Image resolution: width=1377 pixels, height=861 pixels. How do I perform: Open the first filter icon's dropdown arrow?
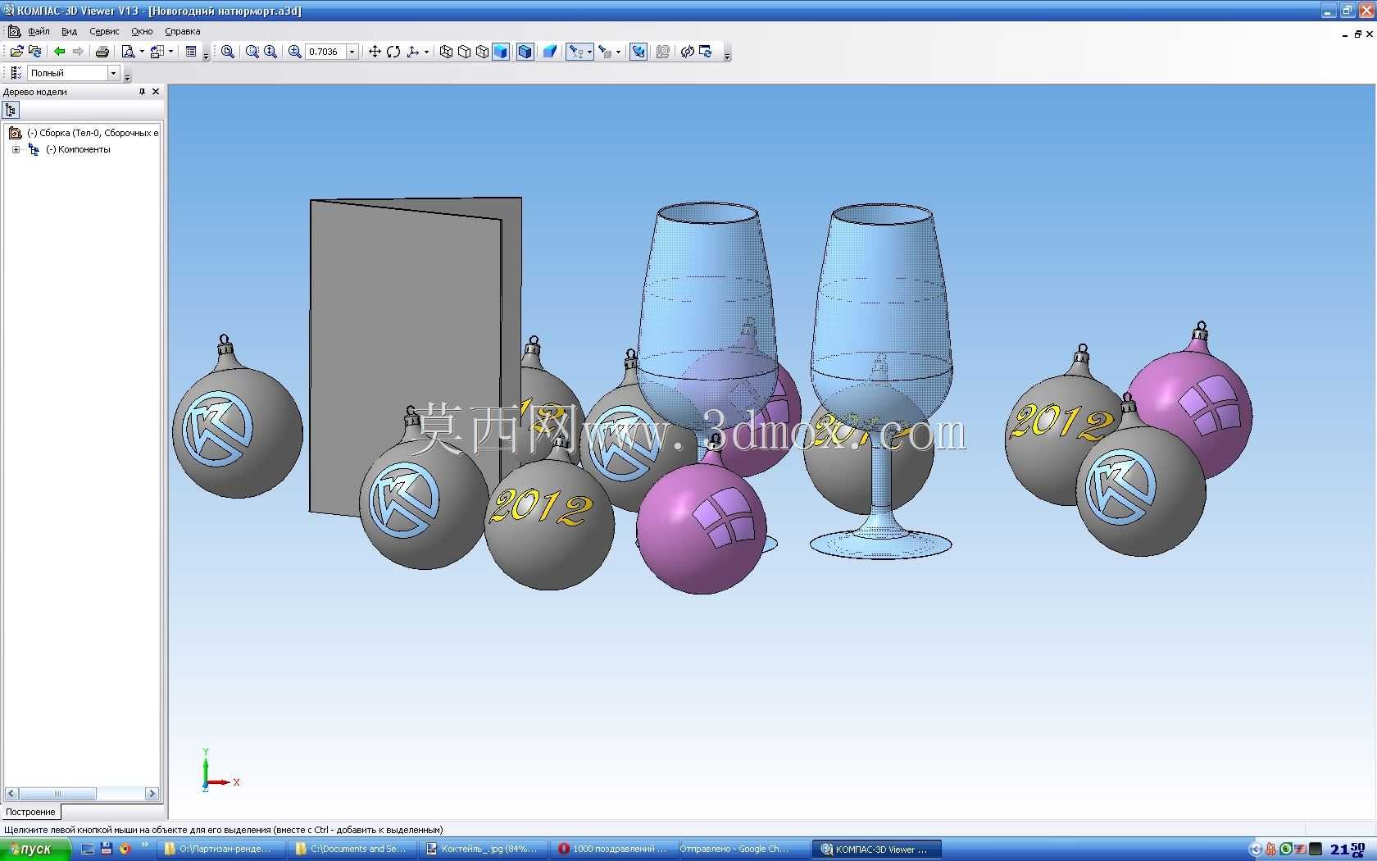click(x=589, y=52)
